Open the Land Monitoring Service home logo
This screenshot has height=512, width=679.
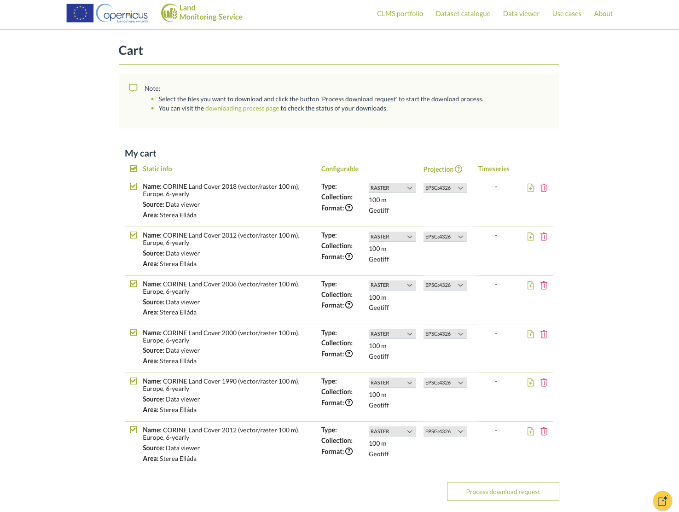202,13
